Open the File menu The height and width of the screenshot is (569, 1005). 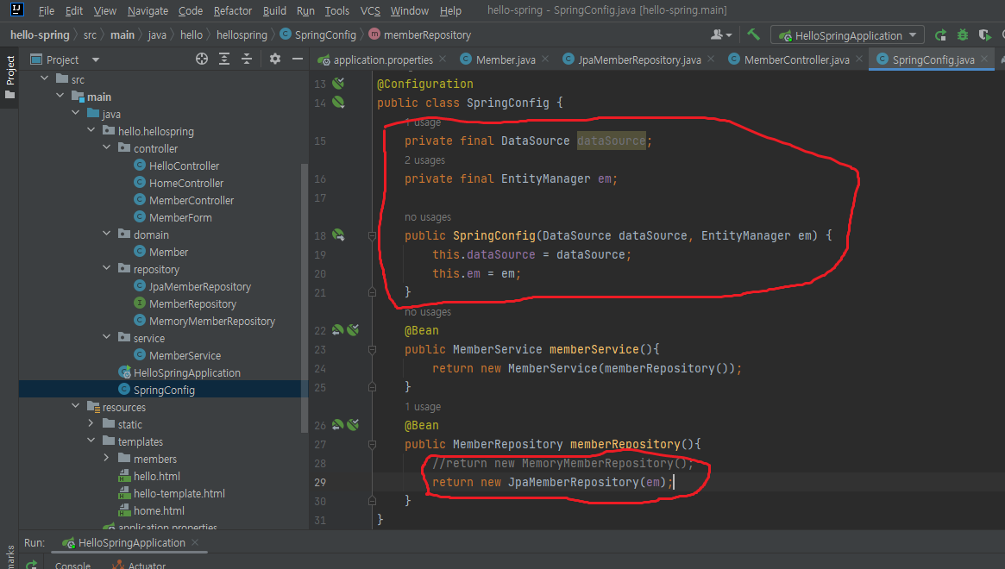point(46,11)
